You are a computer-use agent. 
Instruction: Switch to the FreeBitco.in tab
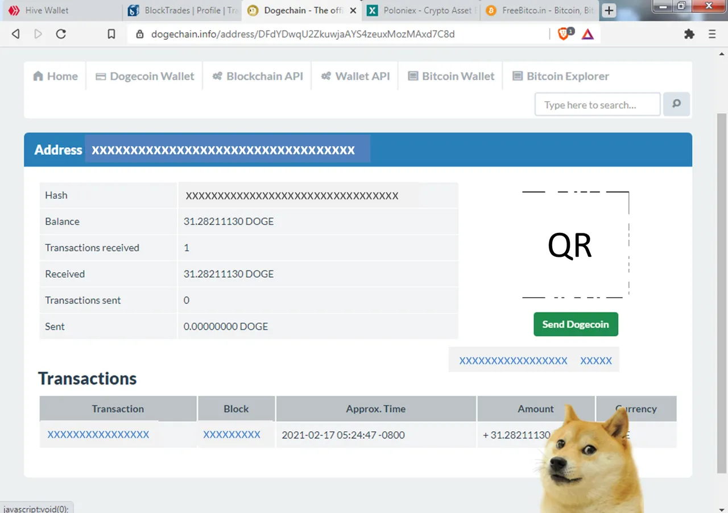(x=539, y=10)
